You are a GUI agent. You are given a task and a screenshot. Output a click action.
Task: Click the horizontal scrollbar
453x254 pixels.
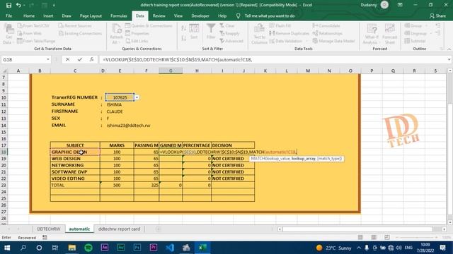point(357,229)
